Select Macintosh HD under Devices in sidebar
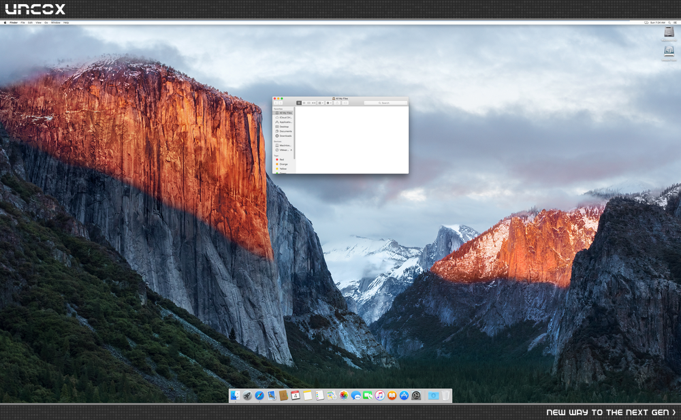 pyautogui.click(x=283, y=146)
